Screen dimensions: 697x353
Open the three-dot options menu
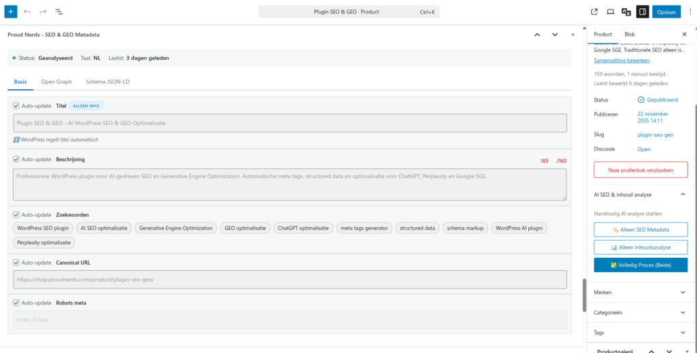(x=690, y=12)
